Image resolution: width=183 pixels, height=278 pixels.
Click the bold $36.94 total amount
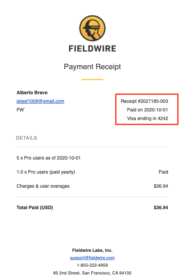(161, 208)
